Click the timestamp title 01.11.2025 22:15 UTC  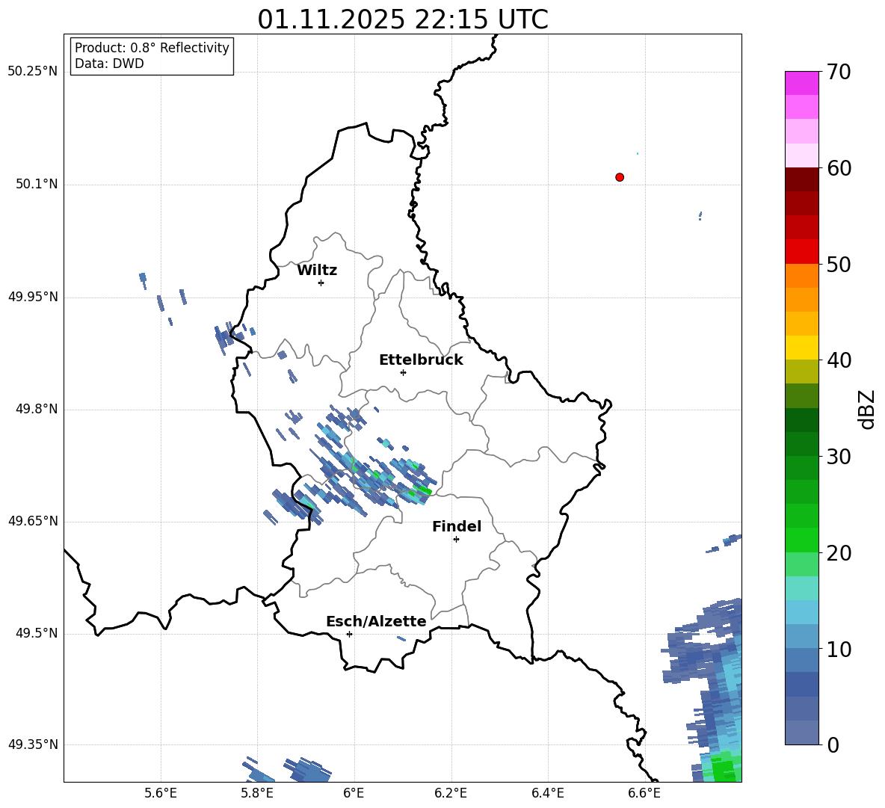pos(403,19)
